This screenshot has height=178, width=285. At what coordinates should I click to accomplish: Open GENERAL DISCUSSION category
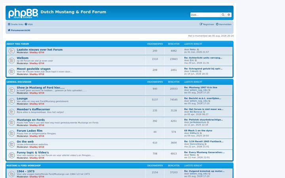click(19, 82)
